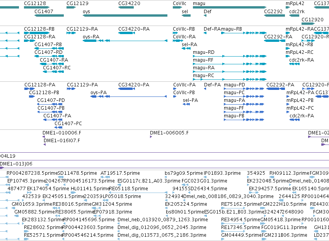Select transcript magu-RF
The image size is (329, 241).
point(203,60)
